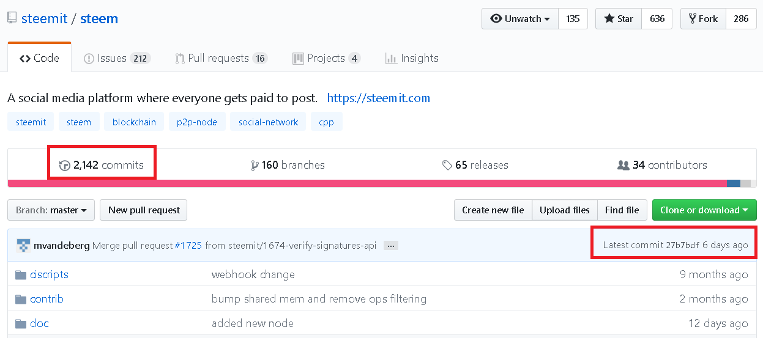Expand the commit message ellipsis
The height and width of the screenshot is (338, 763).
coord(392,246)
